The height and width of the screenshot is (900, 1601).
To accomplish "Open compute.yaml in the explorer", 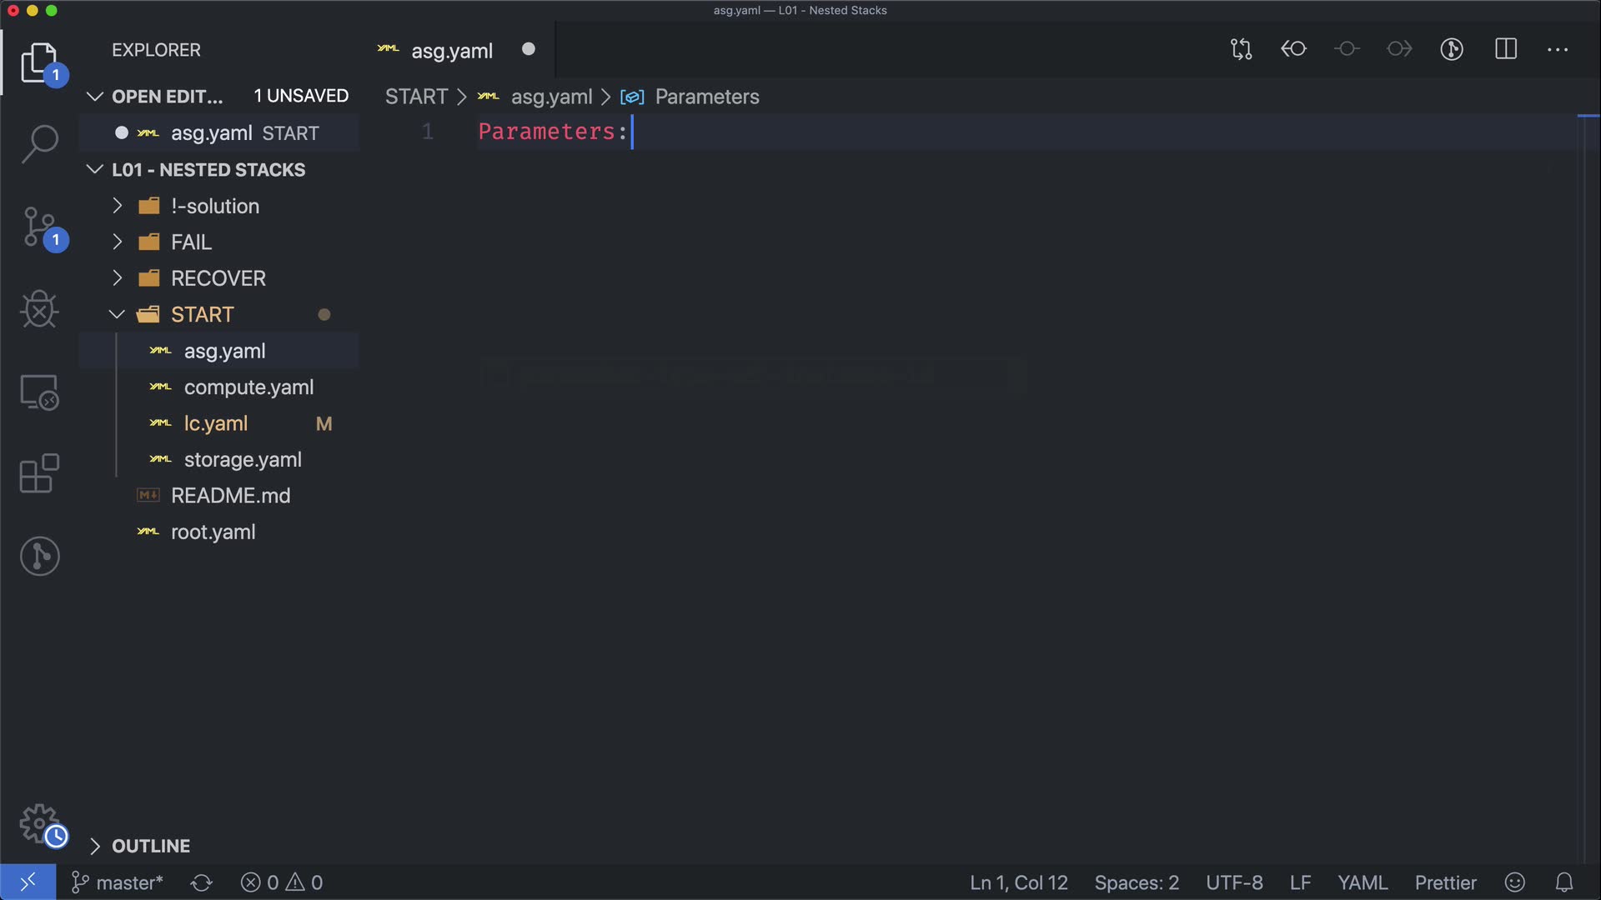I will click(248, 387).
